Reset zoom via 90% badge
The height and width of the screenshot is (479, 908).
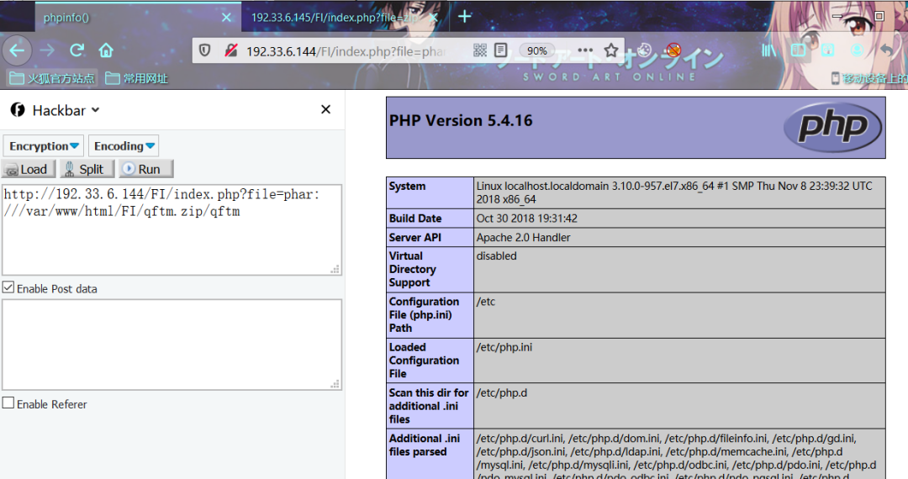tap(536, 51)
